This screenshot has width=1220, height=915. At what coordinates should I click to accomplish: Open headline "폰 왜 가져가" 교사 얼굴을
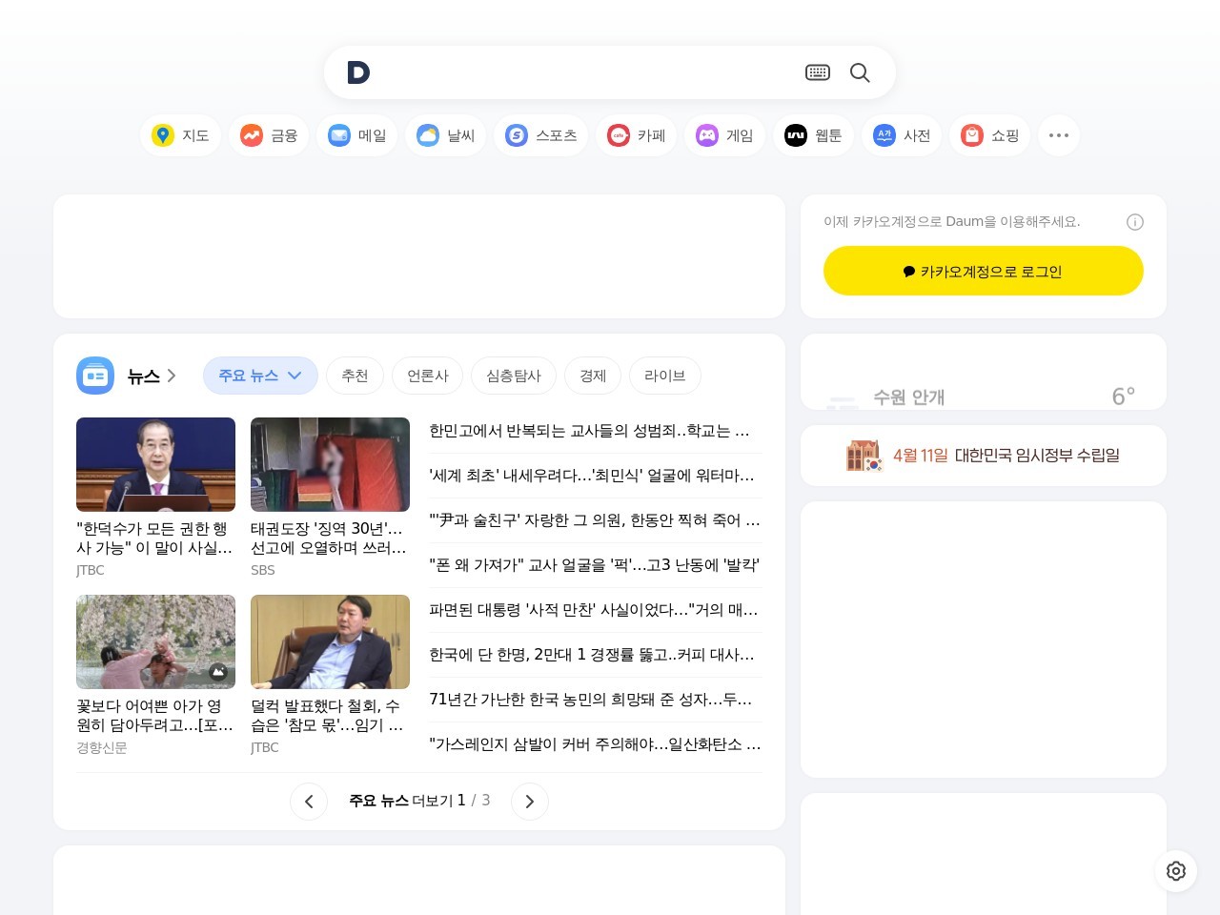pos(595,565)
